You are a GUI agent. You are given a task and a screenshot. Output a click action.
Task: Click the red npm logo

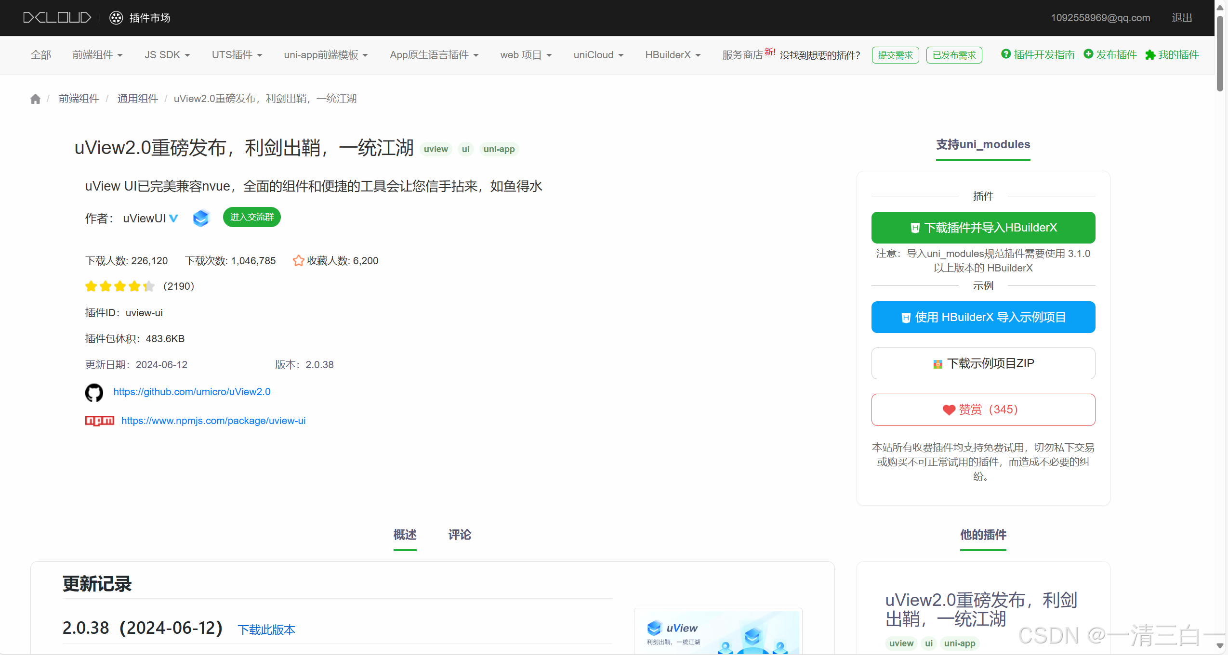coord(100,421)
